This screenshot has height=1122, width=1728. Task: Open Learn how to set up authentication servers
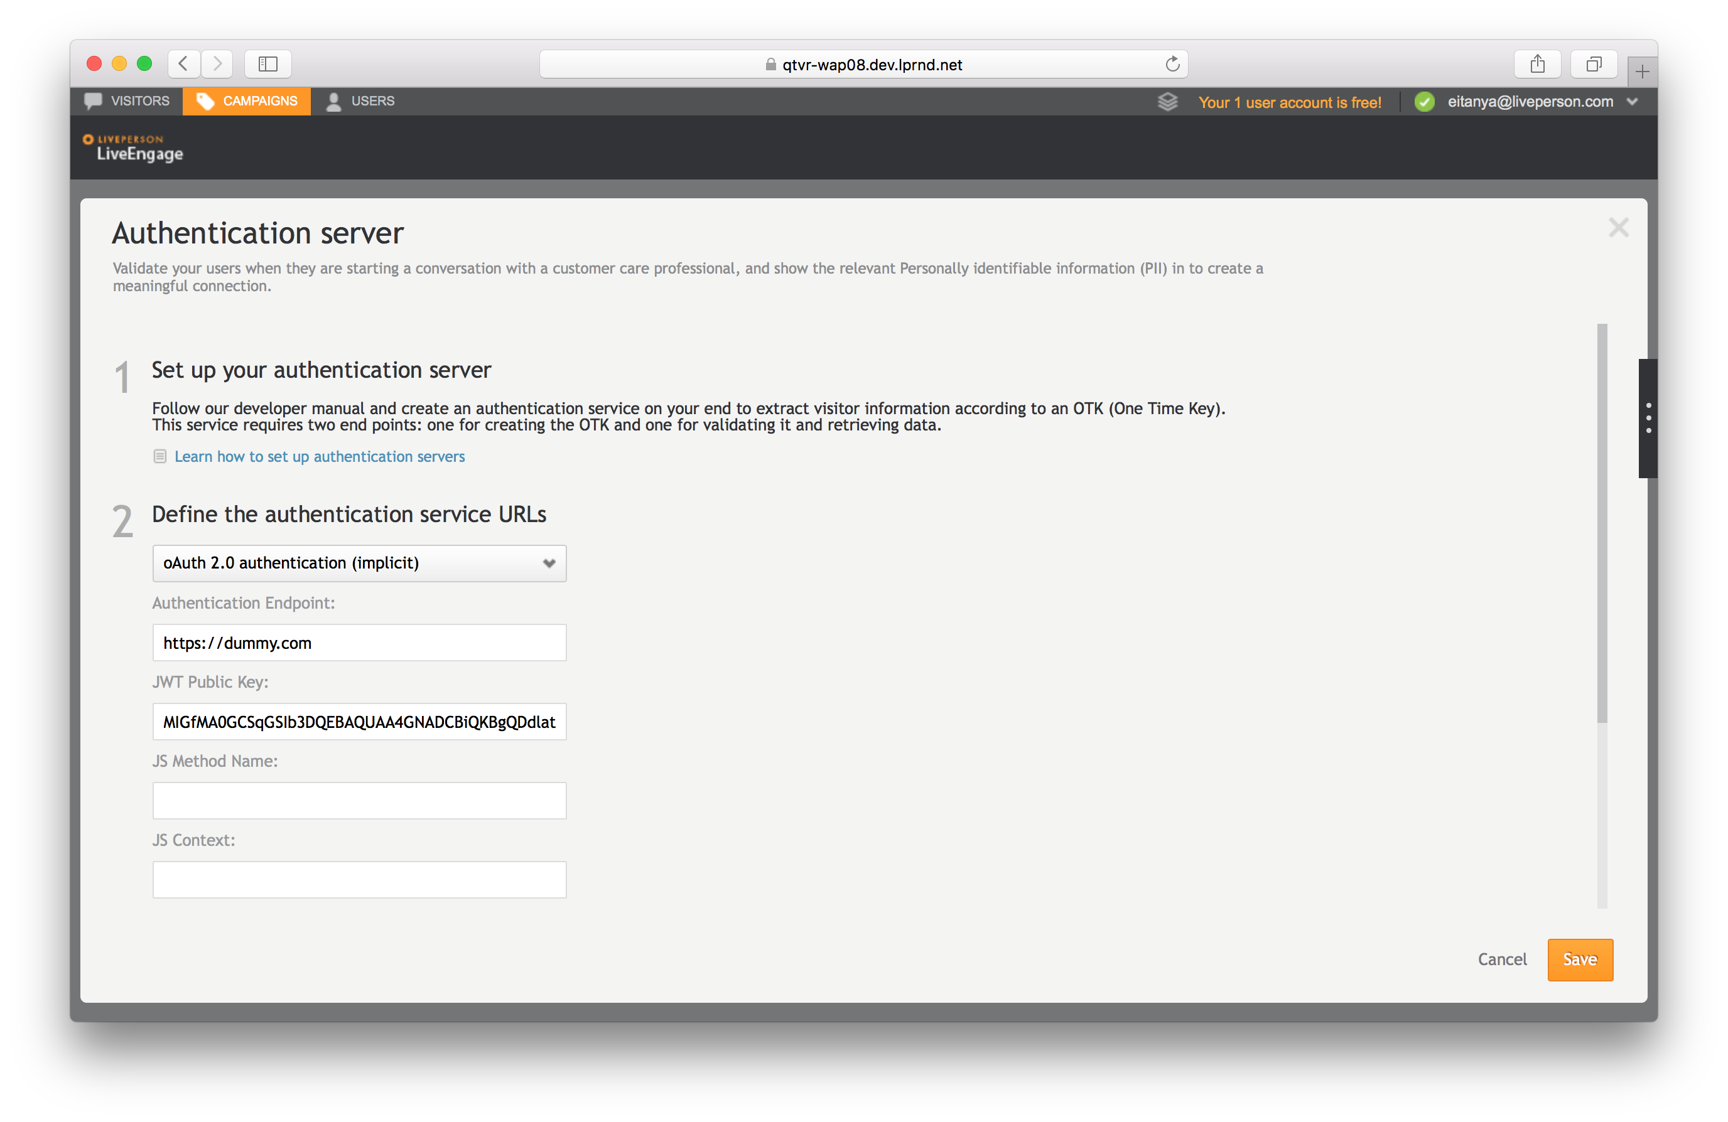click(x=320, y=456)
